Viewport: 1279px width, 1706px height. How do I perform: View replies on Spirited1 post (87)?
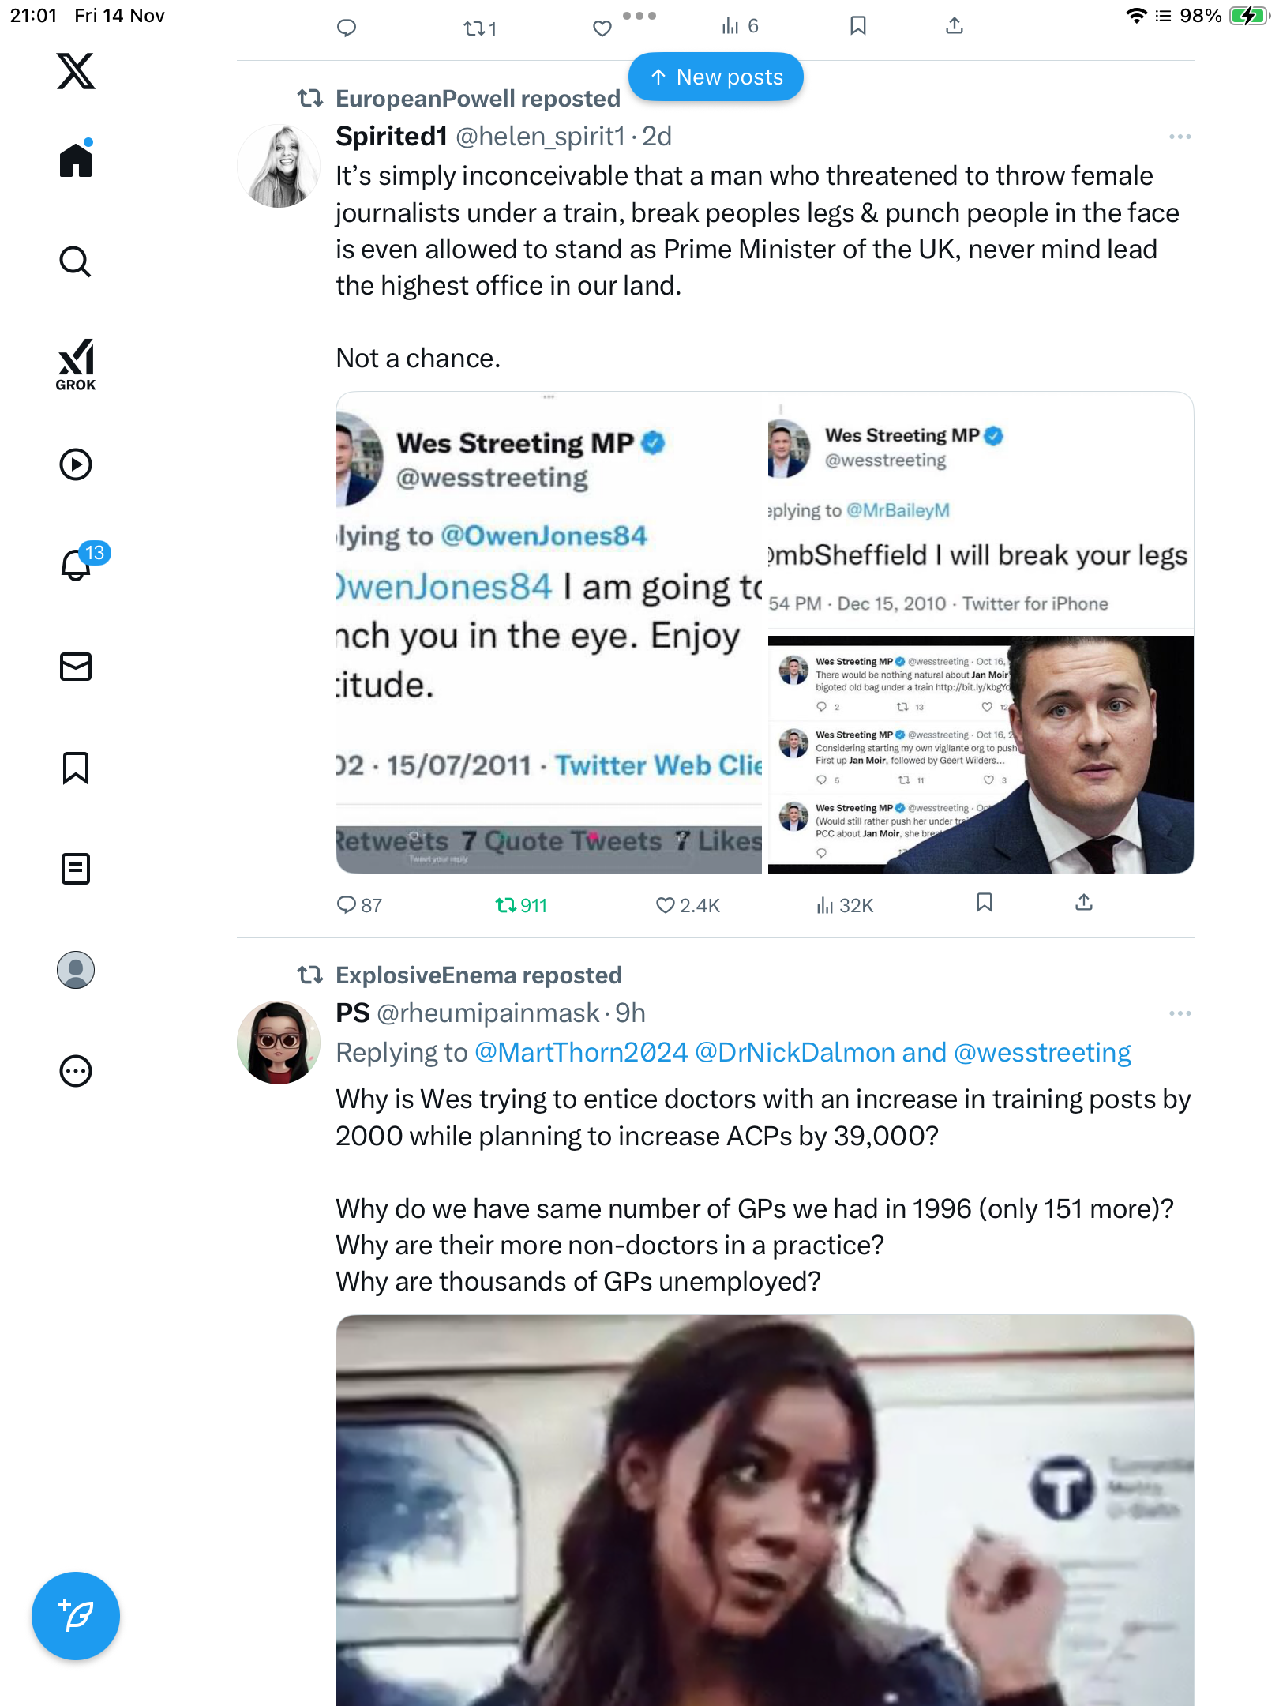[x=359, y=905]
